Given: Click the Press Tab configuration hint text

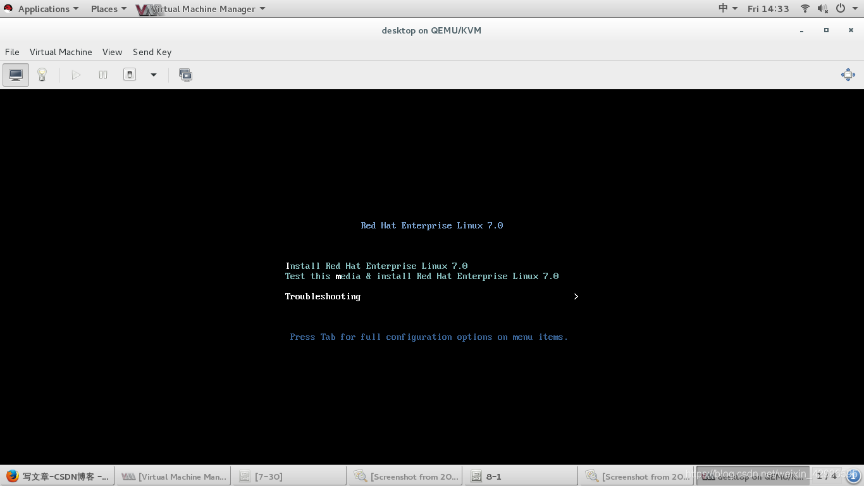Looking at the screenshot, I should pyautogui.click(x=429, y=337).
